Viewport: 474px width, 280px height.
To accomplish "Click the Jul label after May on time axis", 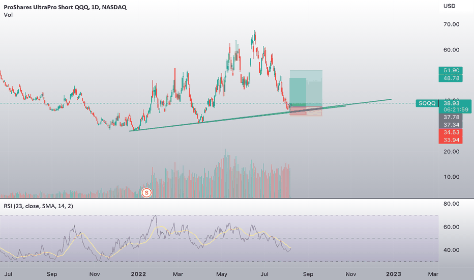I will [x=264, y=274].
